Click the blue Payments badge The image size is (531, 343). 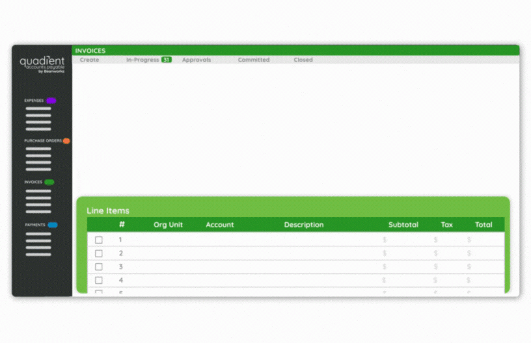pyautogui.click(x=53, y=225)
